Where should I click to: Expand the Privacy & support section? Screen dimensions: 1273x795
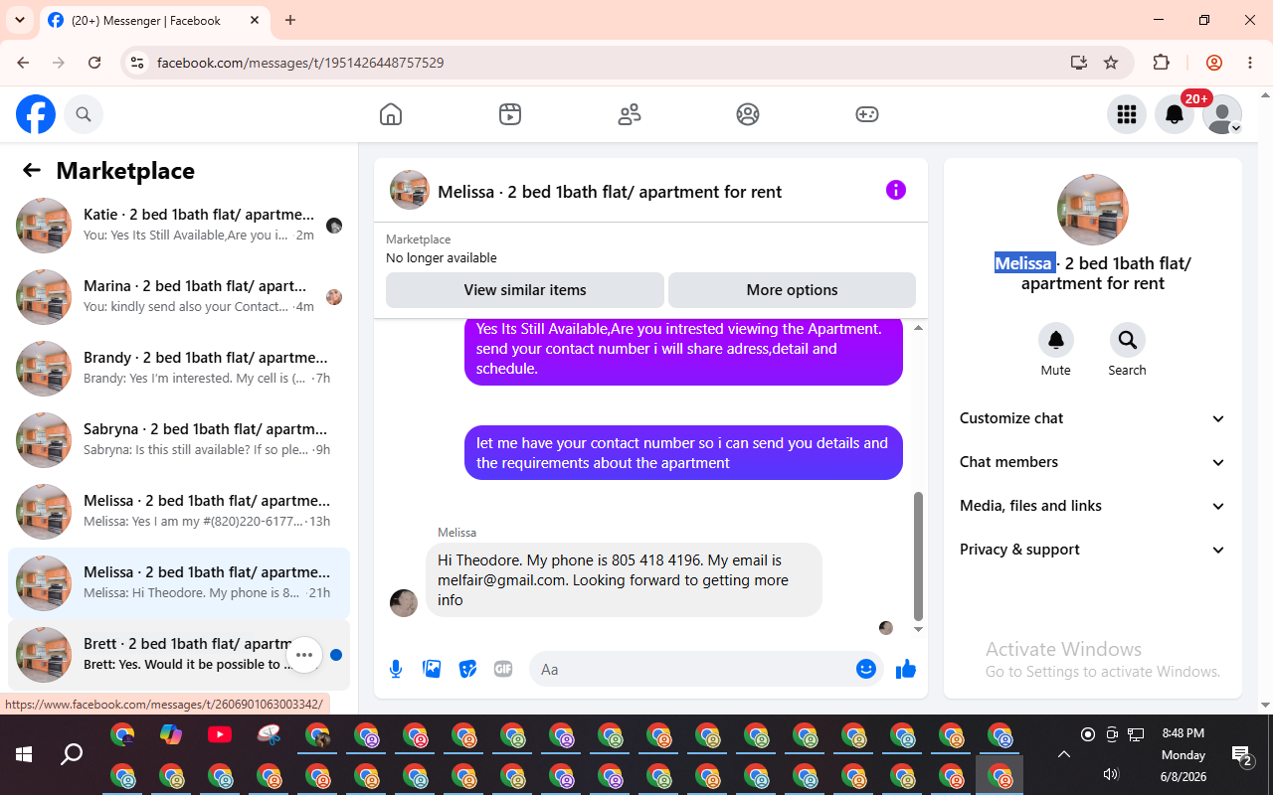click(1093, 550)
